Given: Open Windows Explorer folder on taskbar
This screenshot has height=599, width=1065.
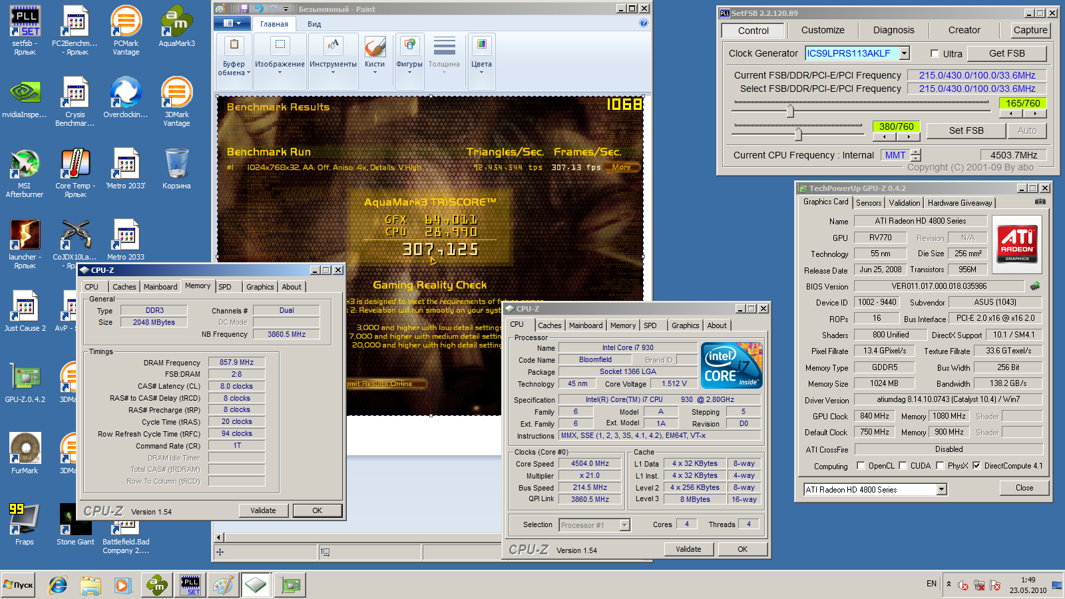Looking at the screenshot, I should coord(91,585).
